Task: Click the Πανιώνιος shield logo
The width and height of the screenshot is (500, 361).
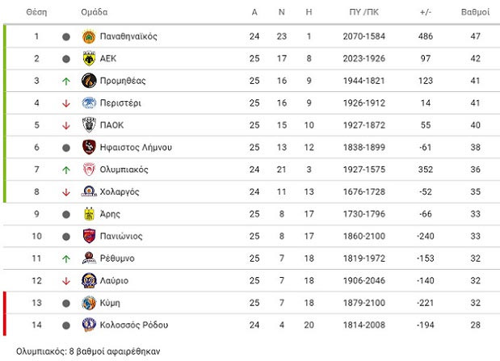Action: (89, 236)
